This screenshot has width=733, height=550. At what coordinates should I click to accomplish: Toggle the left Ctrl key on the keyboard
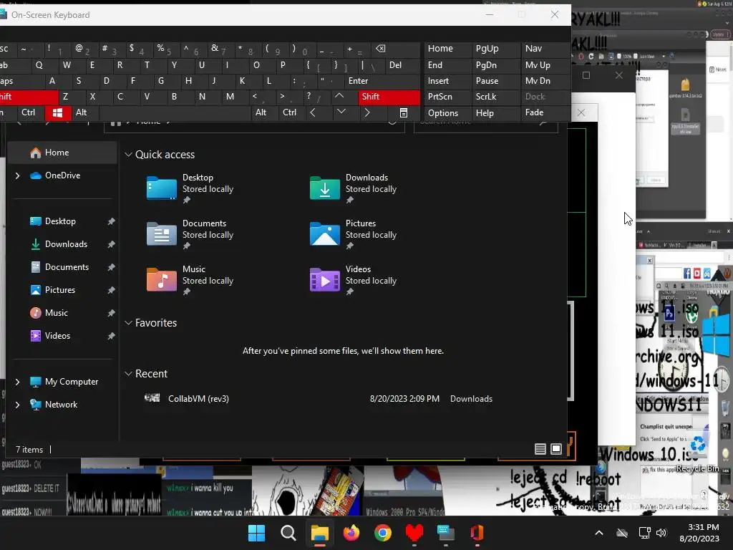(28, 112)
